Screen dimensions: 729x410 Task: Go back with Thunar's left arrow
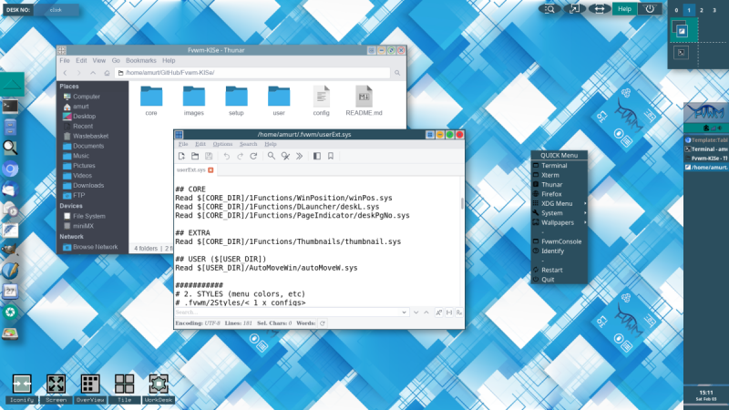point(65,73)
